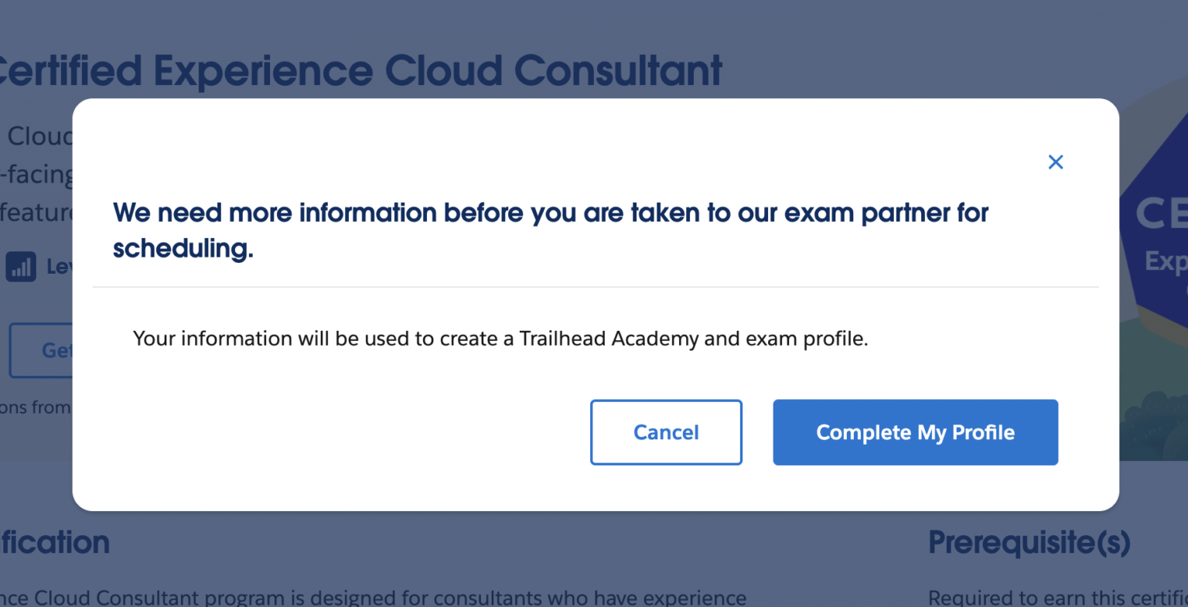The image size is (1188, 607).
Task: Select the dialog title about exam scheduling
Action: 551,230
